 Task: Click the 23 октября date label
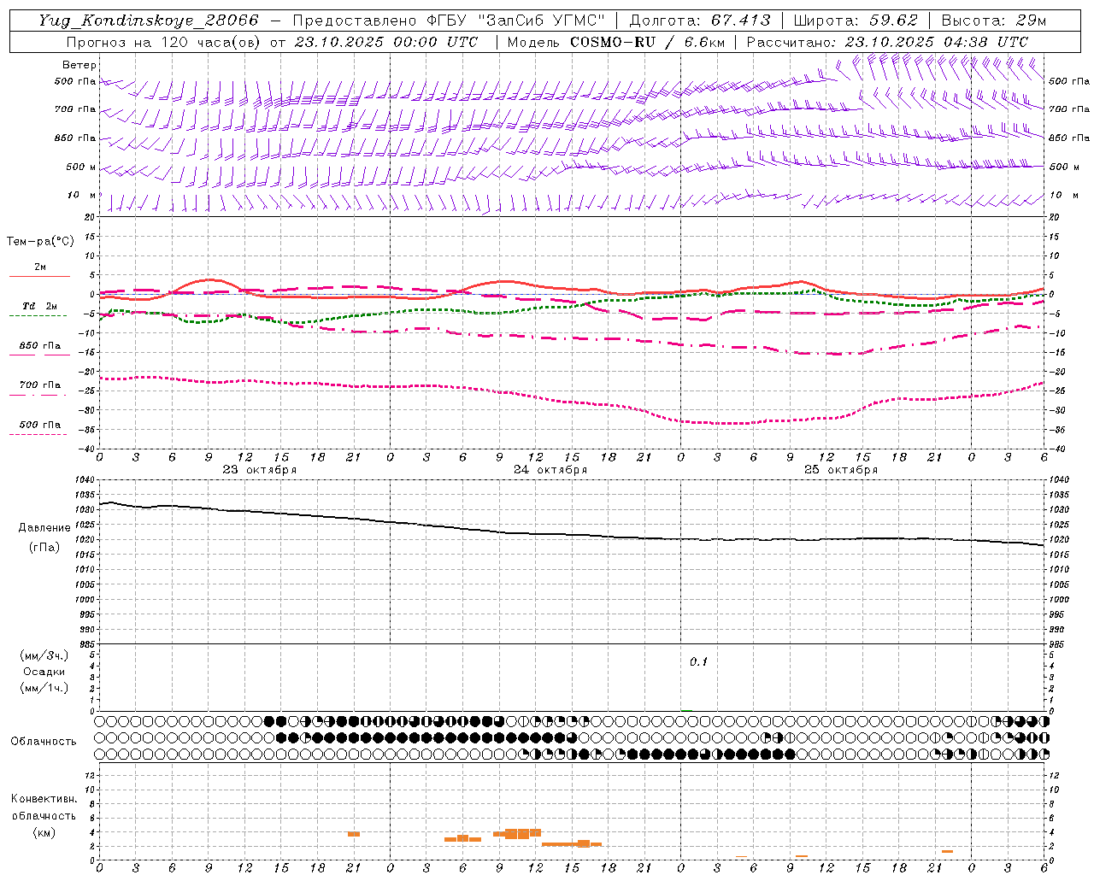(260, 470)
